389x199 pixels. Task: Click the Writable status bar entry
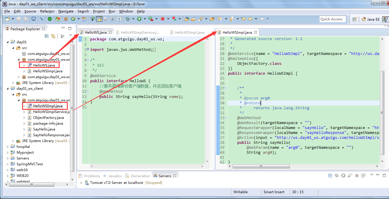[240, 192]
